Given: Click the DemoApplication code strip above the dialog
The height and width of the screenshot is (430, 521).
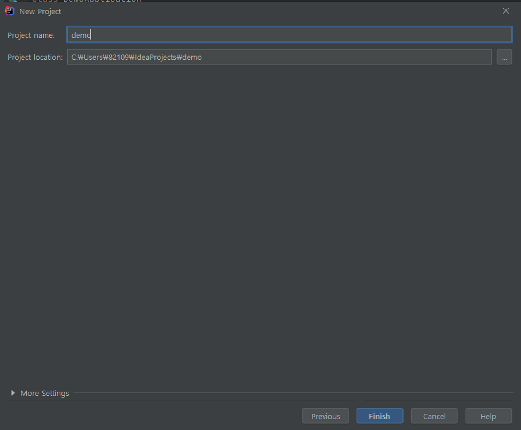Looking at the screenshot, I should (x=102, y=1).
